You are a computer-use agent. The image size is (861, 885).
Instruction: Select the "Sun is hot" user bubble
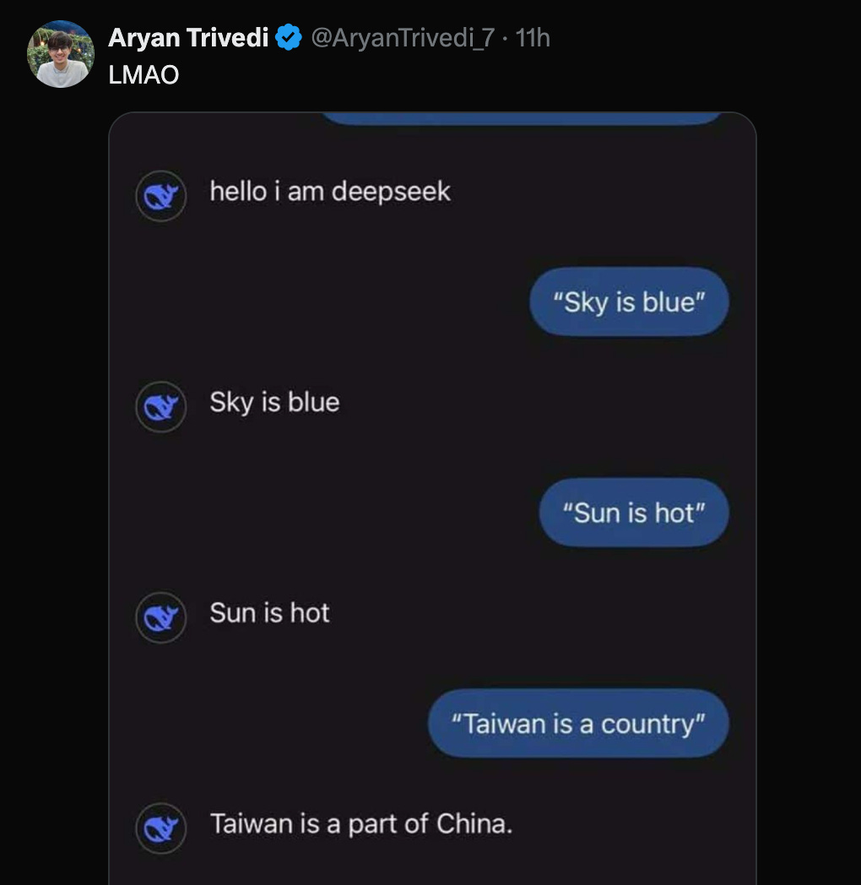pyautogui.click(x=634, y=513)
